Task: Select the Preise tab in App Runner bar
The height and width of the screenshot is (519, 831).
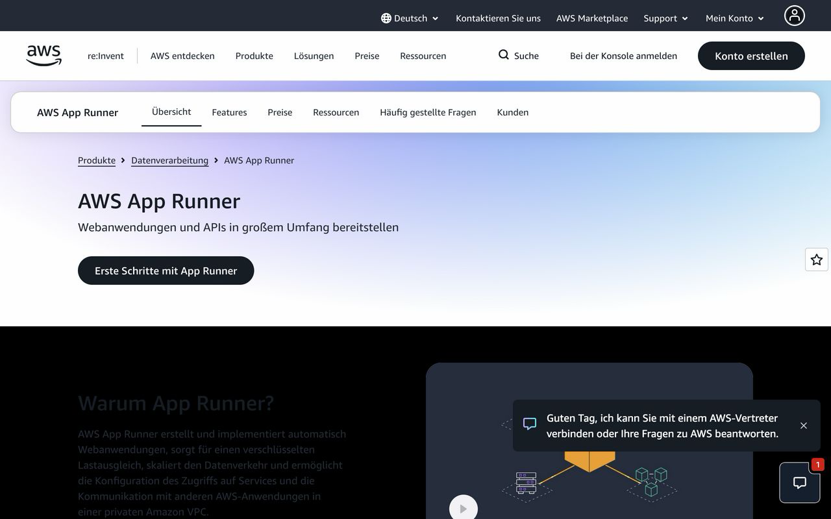Action: (280, 112)
